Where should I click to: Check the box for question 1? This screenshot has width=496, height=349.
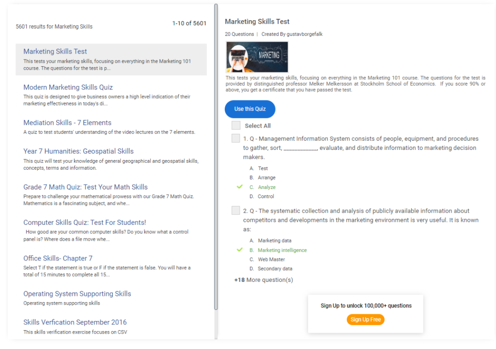coord(236,139)
